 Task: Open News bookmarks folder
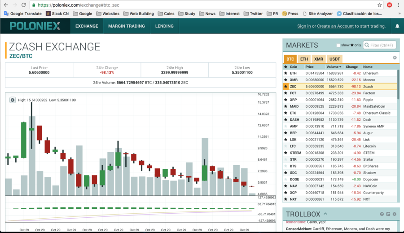pyautogui.click(x=207, y=13)
